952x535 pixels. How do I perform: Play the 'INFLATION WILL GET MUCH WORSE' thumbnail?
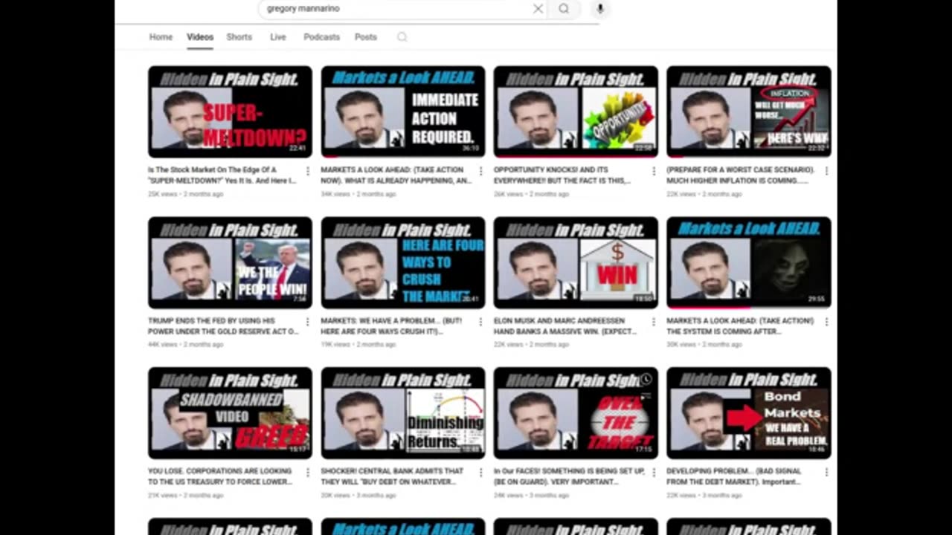(x=749, y=111)
